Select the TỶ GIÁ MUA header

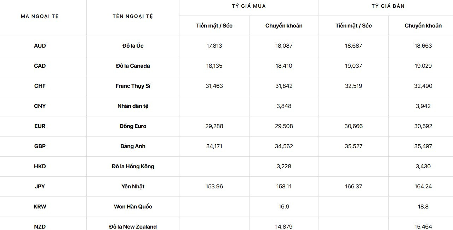tap(249, 6)
